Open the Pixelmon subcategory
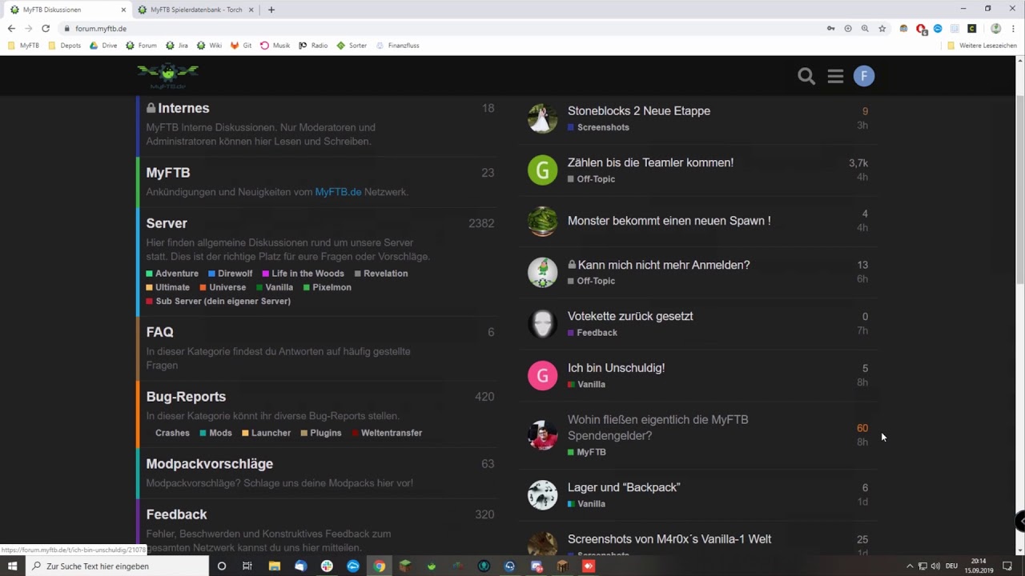 point(327,287)
